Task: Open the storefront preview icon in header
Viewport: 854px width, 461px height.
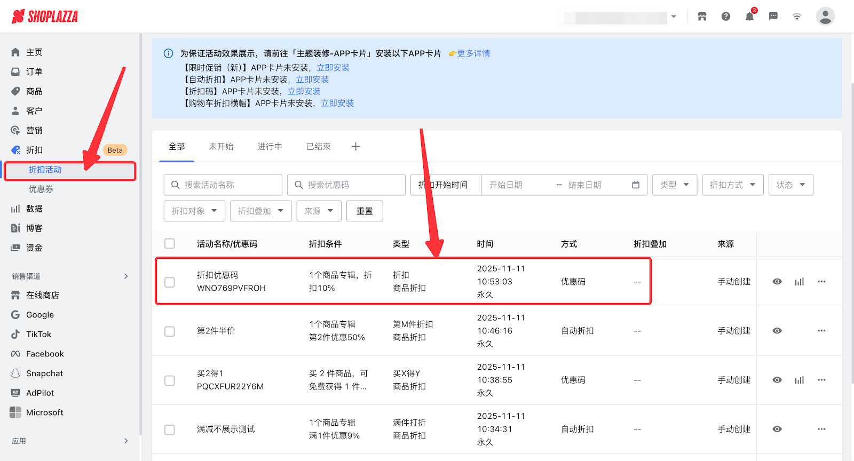Action: click(702, 17)
